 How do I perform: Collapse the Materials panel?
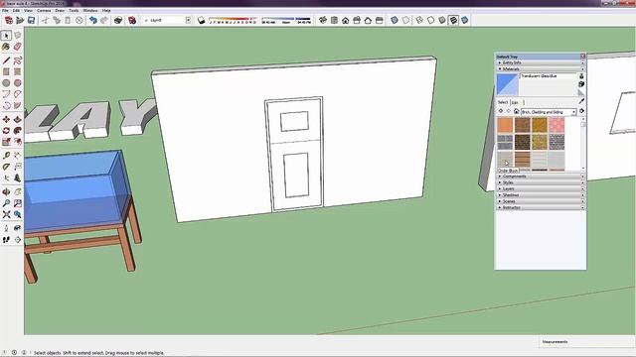point(541,69)
